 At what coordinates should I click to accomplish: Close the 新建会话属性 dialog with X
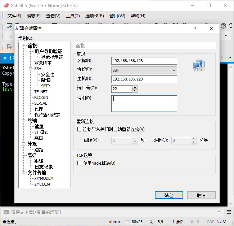click(211, 29)
